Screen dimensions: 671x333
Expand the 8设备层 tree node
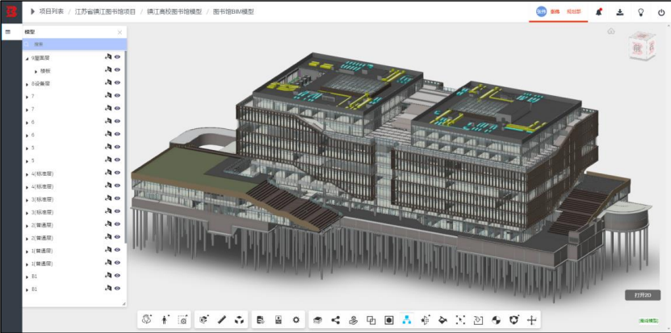[x=27, y=84]
